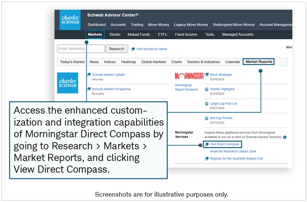Image resolution: width=307 pixels, height=202 pixels.
Task: Click icon beside Schwab Market Perspective
Action: pos(89,89)
